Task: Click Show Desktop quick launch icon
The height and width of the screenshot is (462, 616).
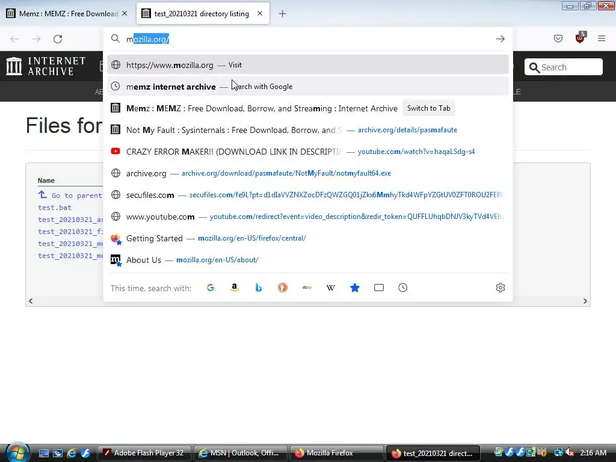Action: coord(43,453)
